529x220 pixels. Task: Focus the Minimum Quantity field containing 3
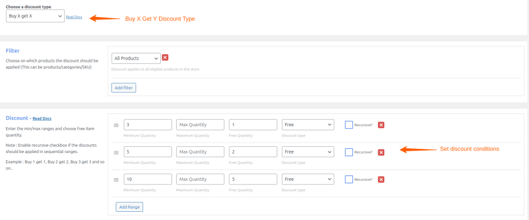coord(148,125)
